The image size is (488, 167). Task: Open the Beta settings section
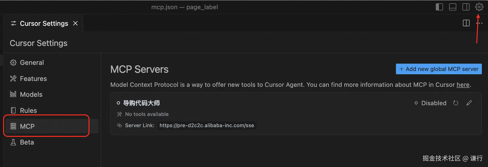pyautogui.click(x=27, y=142)
